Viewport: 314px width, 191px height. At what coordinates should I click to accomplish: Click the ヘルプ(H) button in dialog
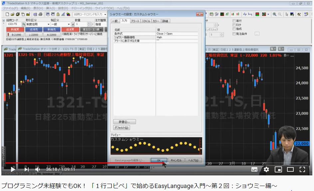(193, 160)
